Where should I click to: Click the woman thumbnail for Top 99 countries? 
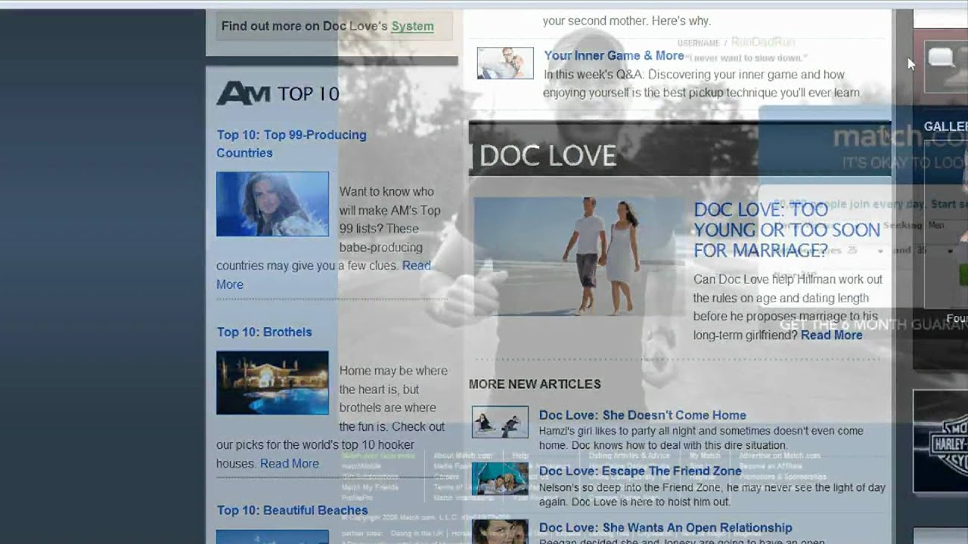click(272, 204)
